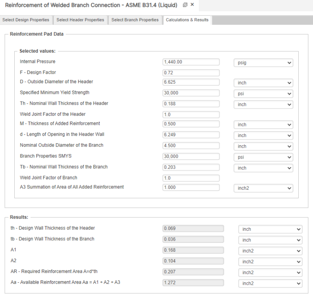Viewport: 313px width, 297px height.
Task: Switch to Select Design Properties tab
Action: (x=26, y=20)
